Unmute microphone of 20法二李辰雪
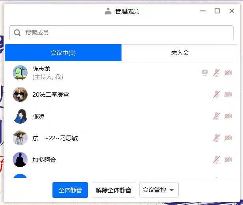Viewport: 243px width, 205px height. (217, 94)
